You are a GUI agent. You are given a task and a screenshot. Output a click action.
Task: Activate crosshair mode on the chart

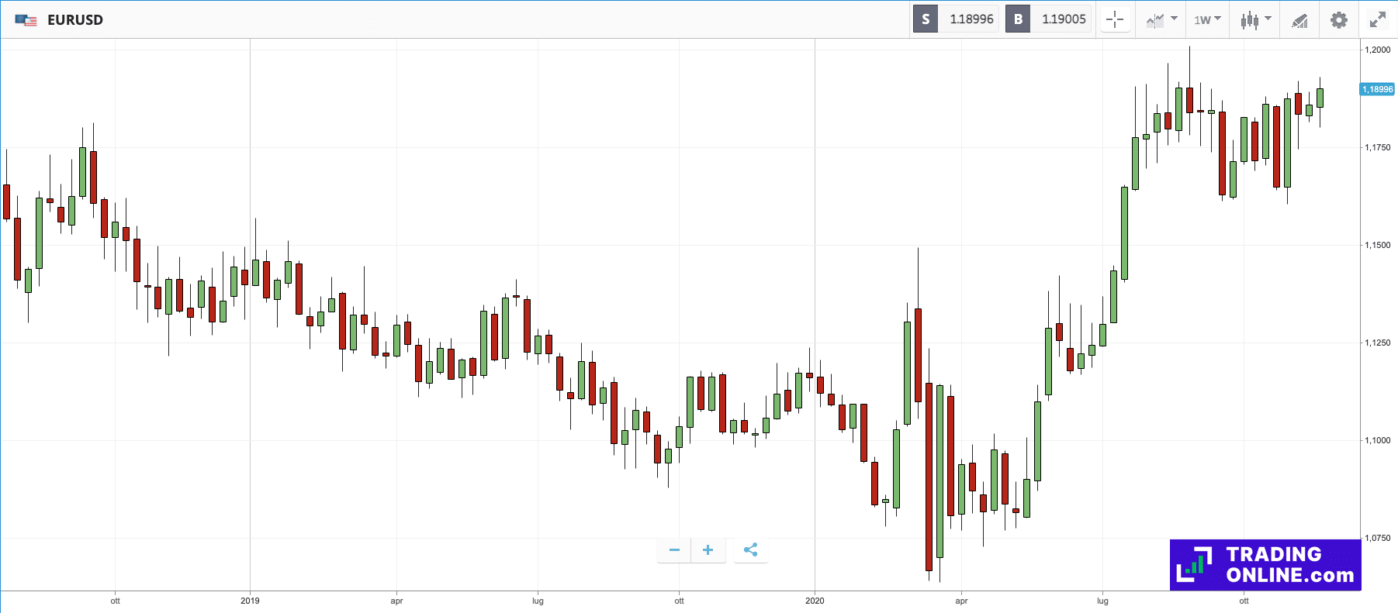click(x=1115, y=19)
